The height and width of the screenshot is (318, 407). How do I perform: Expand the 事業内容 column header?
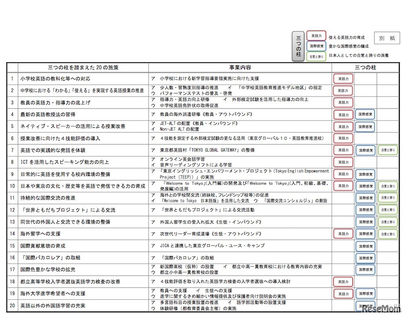(x=241, y=68)
